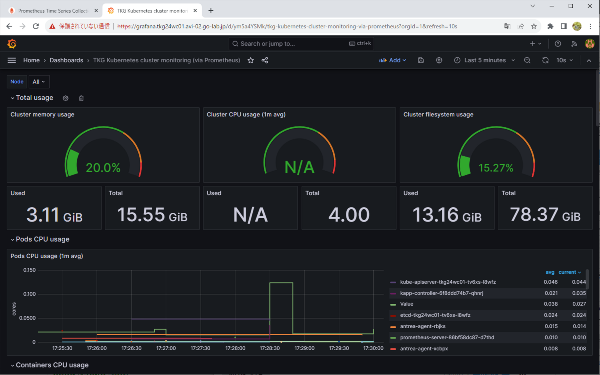This screenshot has height=375, width=600.
Task: Click the Cluster filesystem usage 15.27% gauge
Action: tap(496, 152)
